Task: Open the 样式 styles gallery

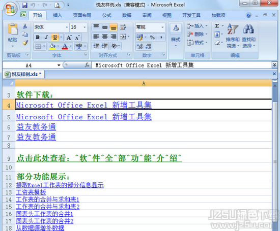Action: [x=176, y=36]
